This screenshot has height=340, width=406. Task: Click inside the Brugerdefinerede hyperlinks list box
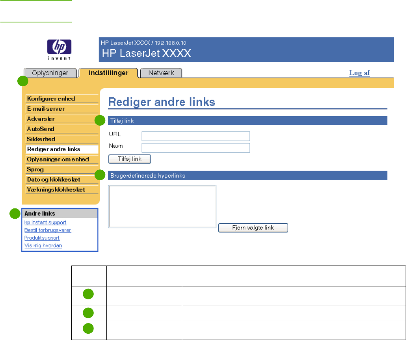click(162, 206)
